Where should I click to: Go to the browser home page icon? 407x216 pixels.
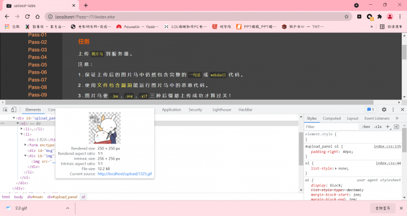tap(37, 17)
